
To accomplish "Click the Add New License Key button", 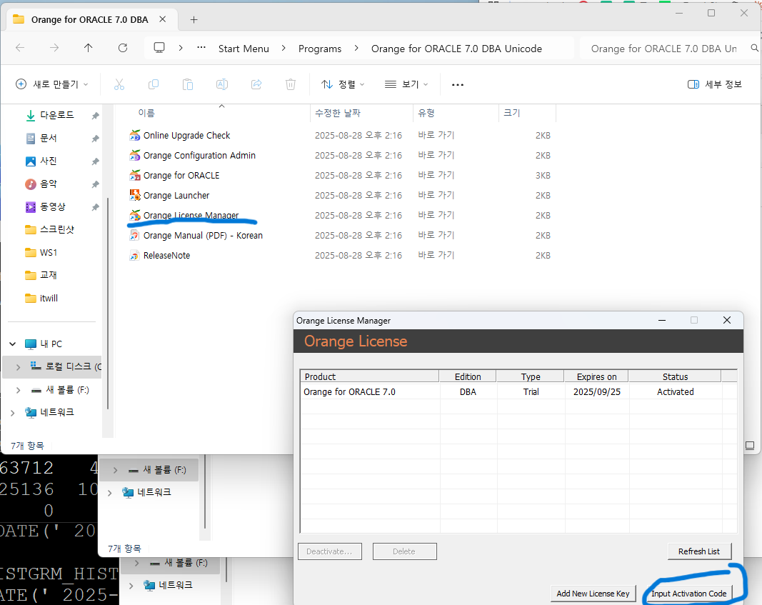I will tap(593, 594).
